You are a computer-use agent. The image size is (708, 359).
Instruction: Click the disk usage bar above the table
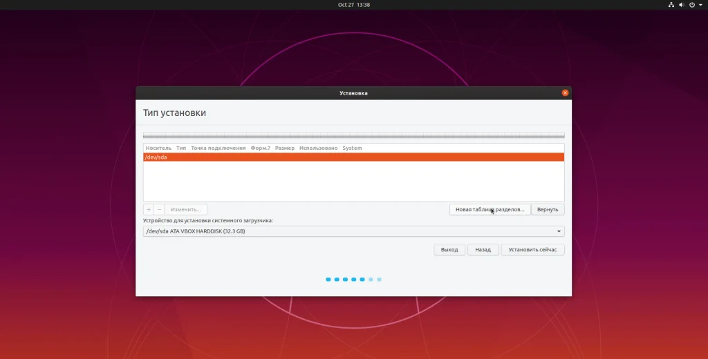pos(353,135)
